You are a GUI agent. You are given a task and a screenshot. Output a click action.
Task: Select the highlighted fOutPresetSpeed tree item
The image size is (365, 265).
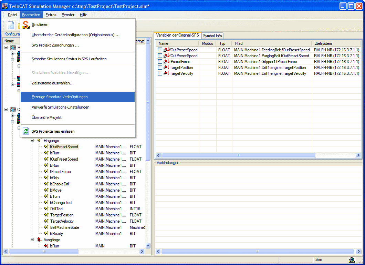click(x=64, y=147)
